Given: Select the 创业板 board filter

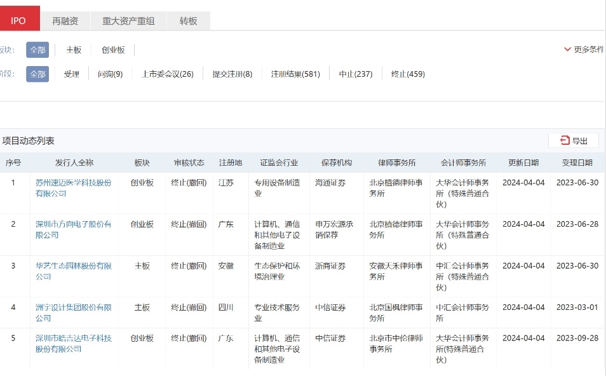Looking at the screenshot, I should 112,49.
